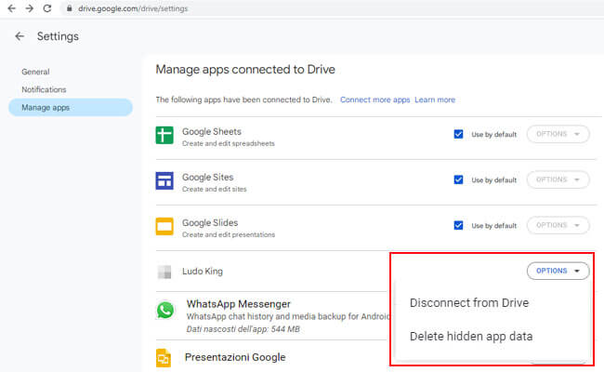Open Options dropdown for Google Sheets

click(x=558, y=134)
